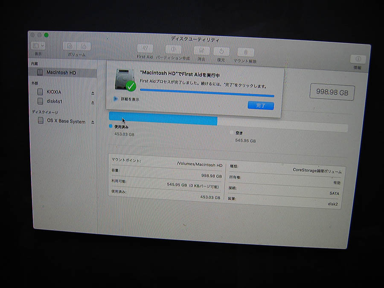Click the First Aid progress bar
Image resolution: width=384 pixels, height=288 pixels.
tap(207, 93)
